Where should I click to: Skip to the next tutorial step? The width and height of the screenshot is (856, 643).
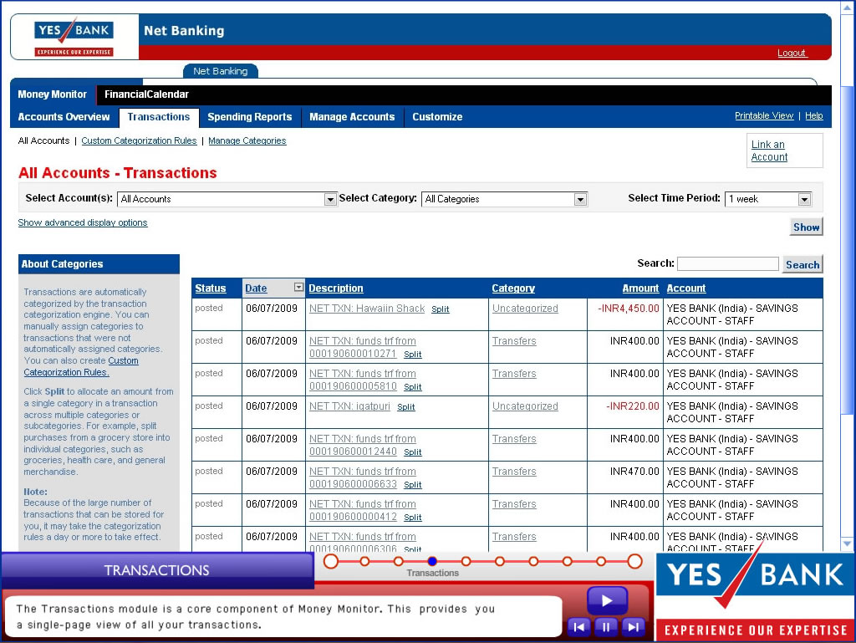pyautogui.click(x=634, y=626)
